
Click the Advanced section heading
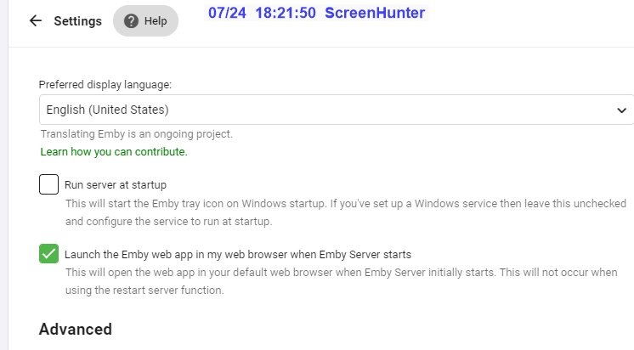tap(76, 329)
